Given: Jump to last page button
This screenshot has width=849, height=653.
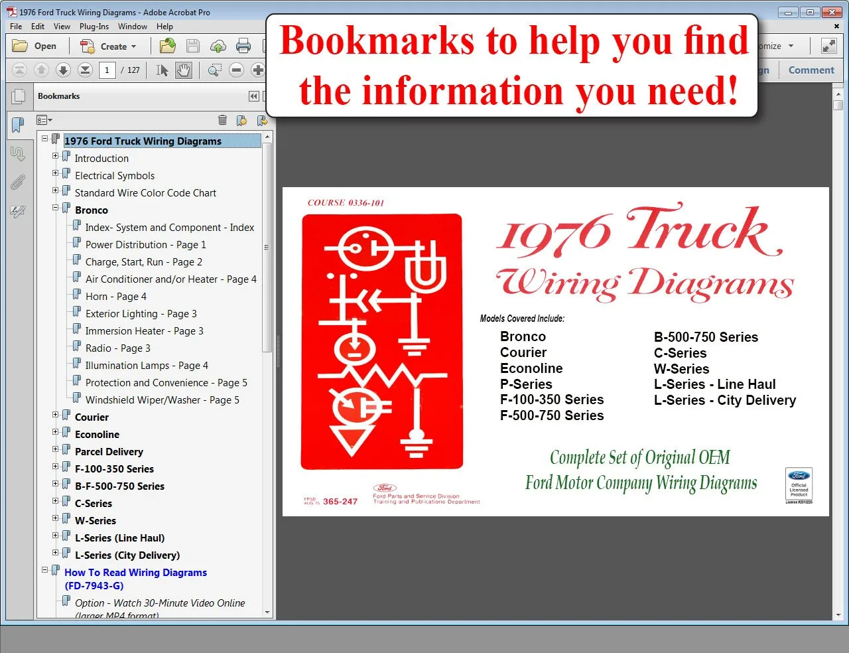Looking at the screenshot, I should [x=85, y=70].
